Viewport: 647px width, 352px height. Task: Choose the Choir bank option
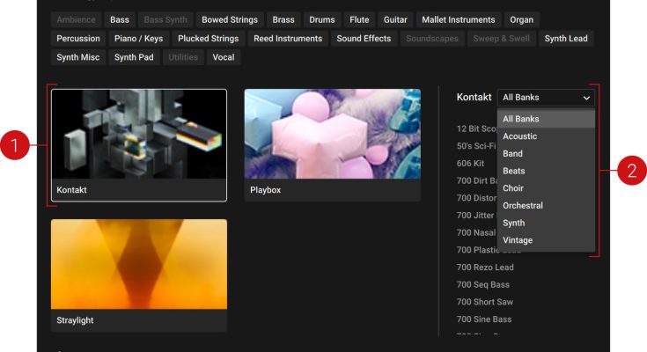(x=514, y=188)
